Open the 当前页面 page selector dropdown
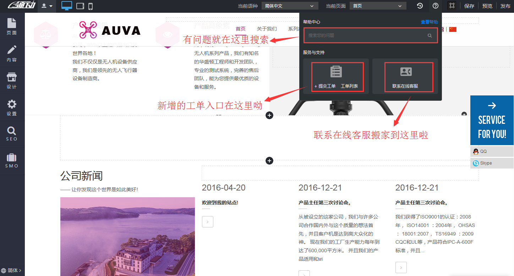Image resolution: width=514 pixels, height=276 pixels. tap(378, 6)
